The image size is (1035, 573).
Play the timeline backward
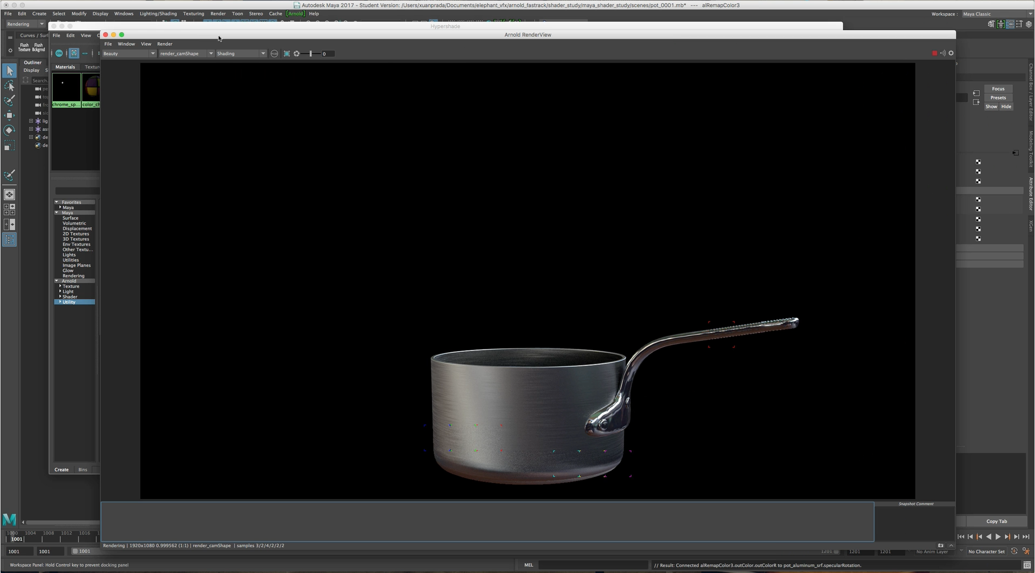click(989, 536)
